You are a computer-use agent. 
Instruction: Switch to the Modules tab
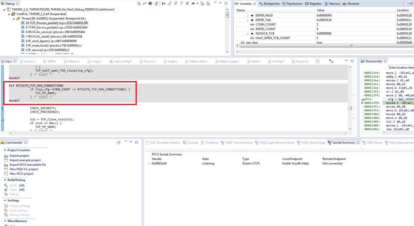(351, 4)
